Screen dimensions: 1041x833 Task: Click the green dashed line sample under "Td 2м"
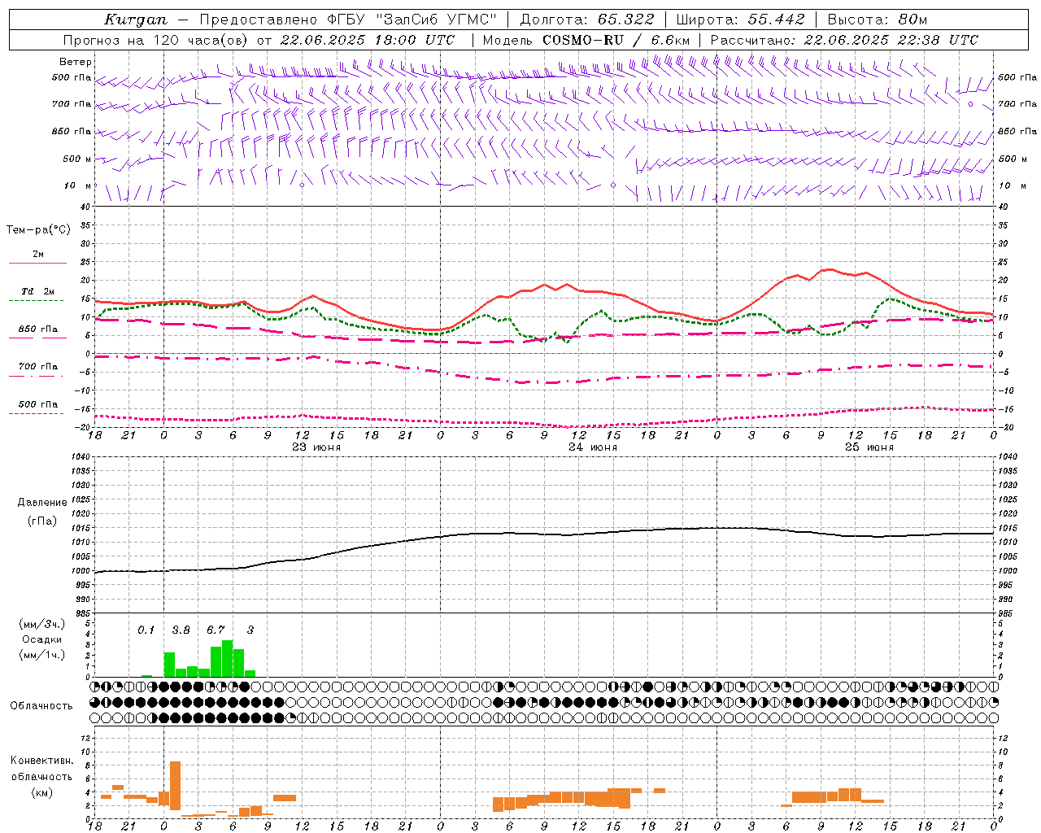pos(37,301)
